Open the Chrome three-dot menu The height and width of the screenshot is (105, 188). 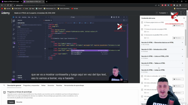(x=186, y=5)
